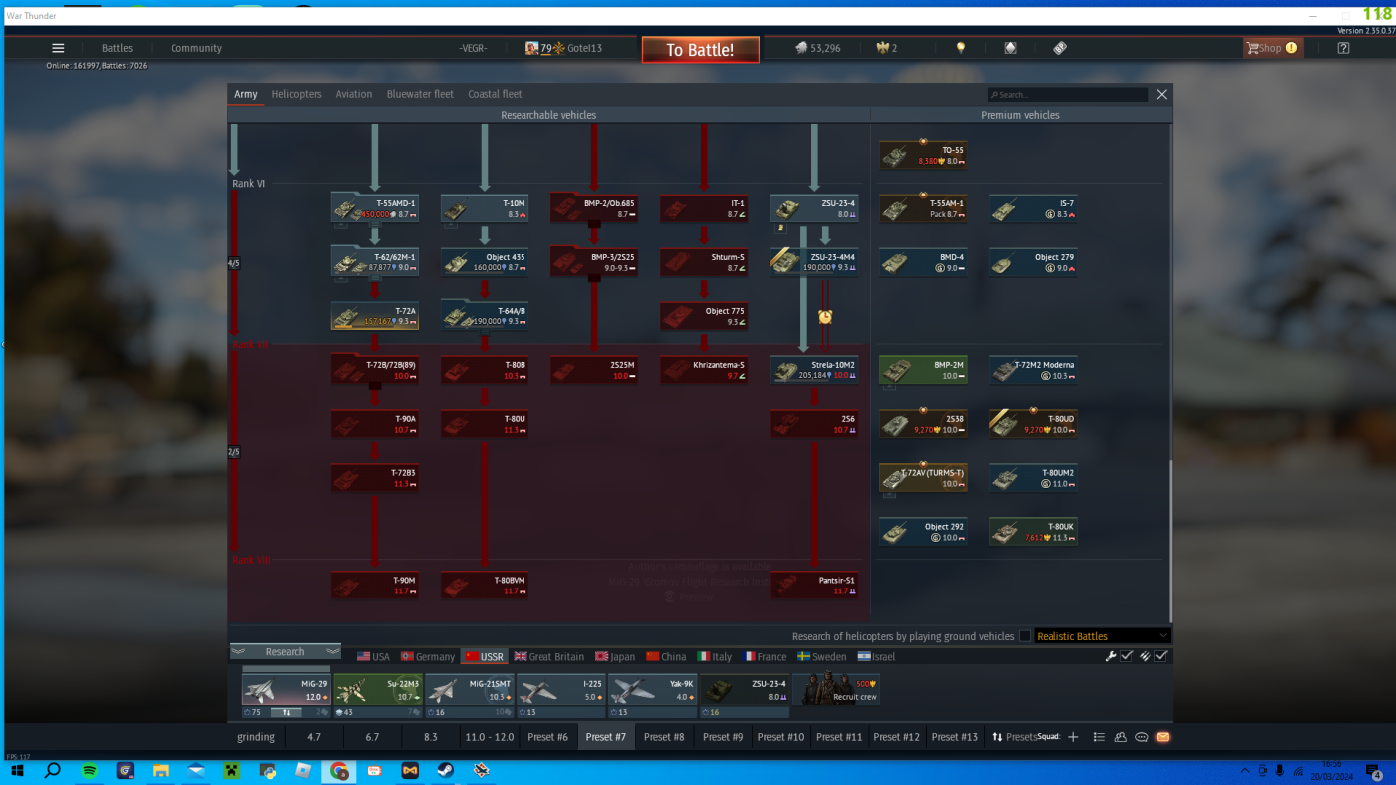Viewport: 1396px width, 785px height.
Task: Open Windows search magnifier in taskbar
Action: pyautogui.click(x=53, y=771)
